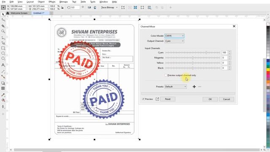270x152 pixels.
Task: Open the Bitmaps menu
Action: [64, 2]
